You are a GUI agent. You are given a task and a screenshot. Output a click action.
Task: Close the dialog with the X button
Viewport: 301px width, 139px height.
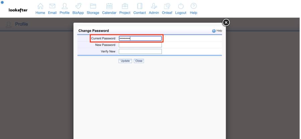(x=226, y=22)
